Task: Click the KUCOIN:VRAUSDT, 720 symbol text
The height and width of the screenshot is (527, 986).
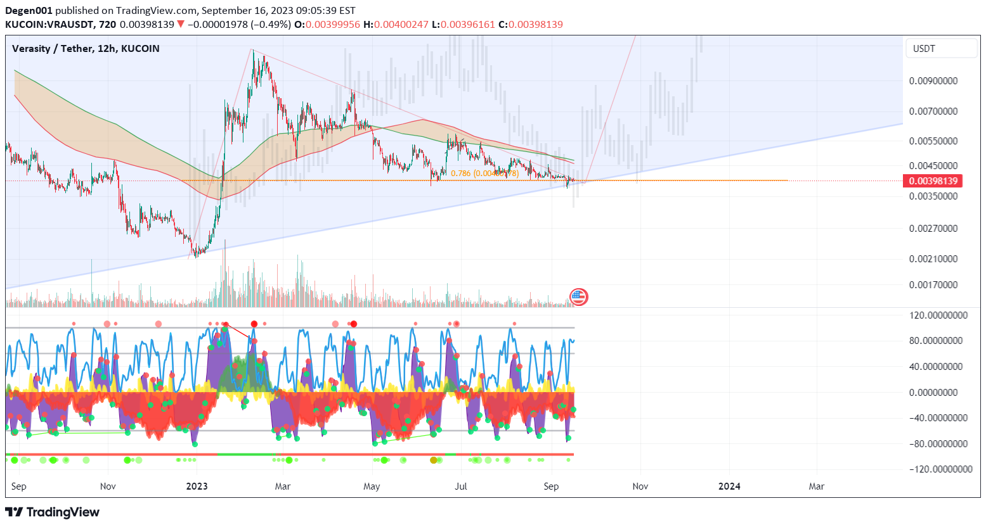Action: click(60, 25)
